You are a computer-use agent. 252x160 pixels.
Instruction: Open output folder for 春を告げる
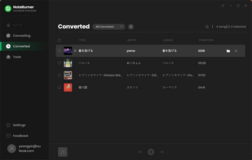click(228, 51)
